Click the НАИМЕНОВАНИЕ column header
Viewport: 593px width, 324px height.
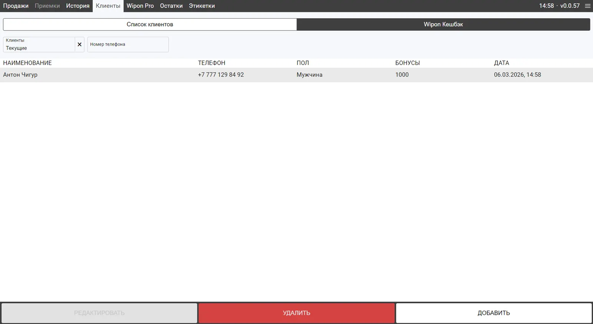(x=27, y=63)
